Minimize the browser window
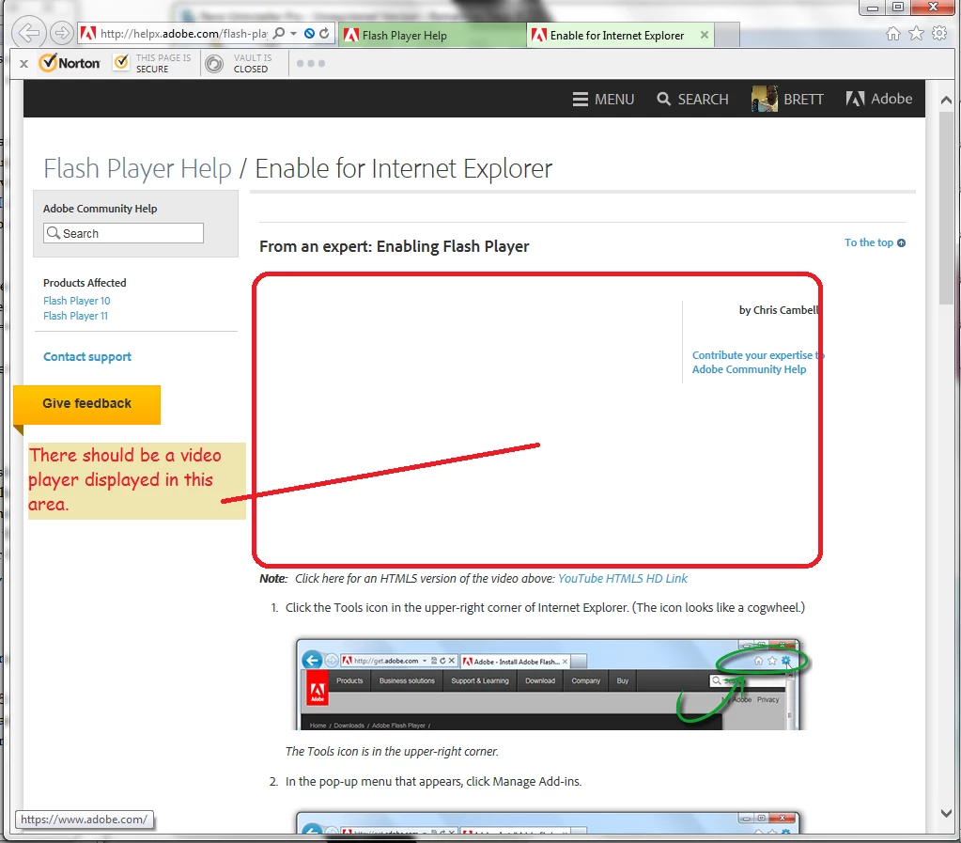 873,8
